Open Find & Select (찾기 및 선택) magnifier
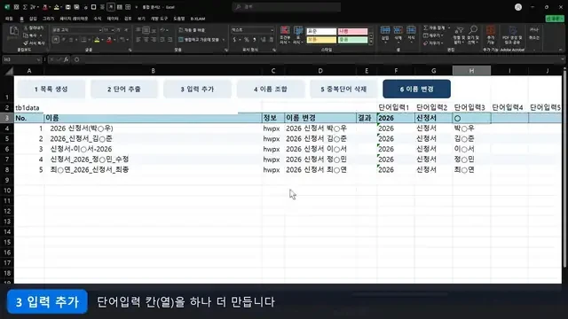The height and width of the screenshot is (319, 568). click(472, 35)
